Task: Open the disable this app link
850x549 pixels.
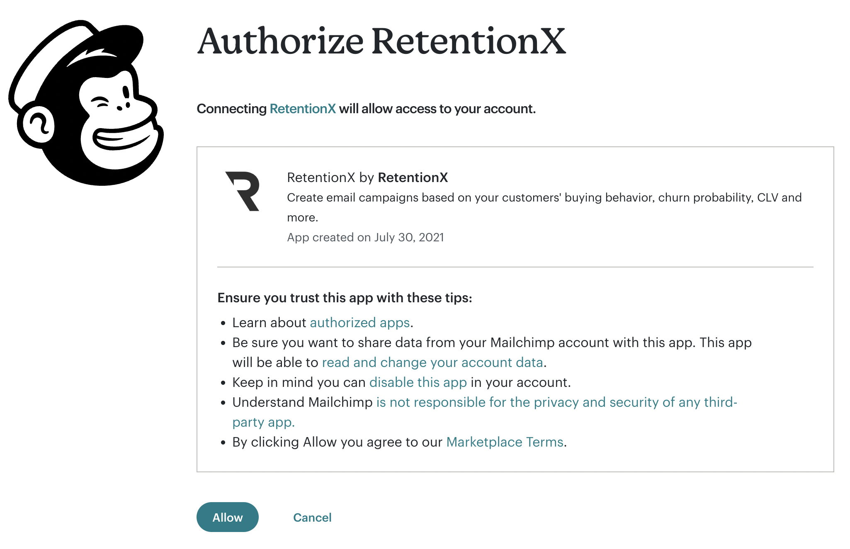Action: (418, 382)
